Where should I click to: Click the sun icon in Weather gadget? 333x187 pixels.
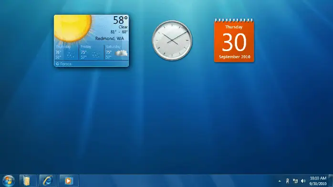tap(73, 28)
